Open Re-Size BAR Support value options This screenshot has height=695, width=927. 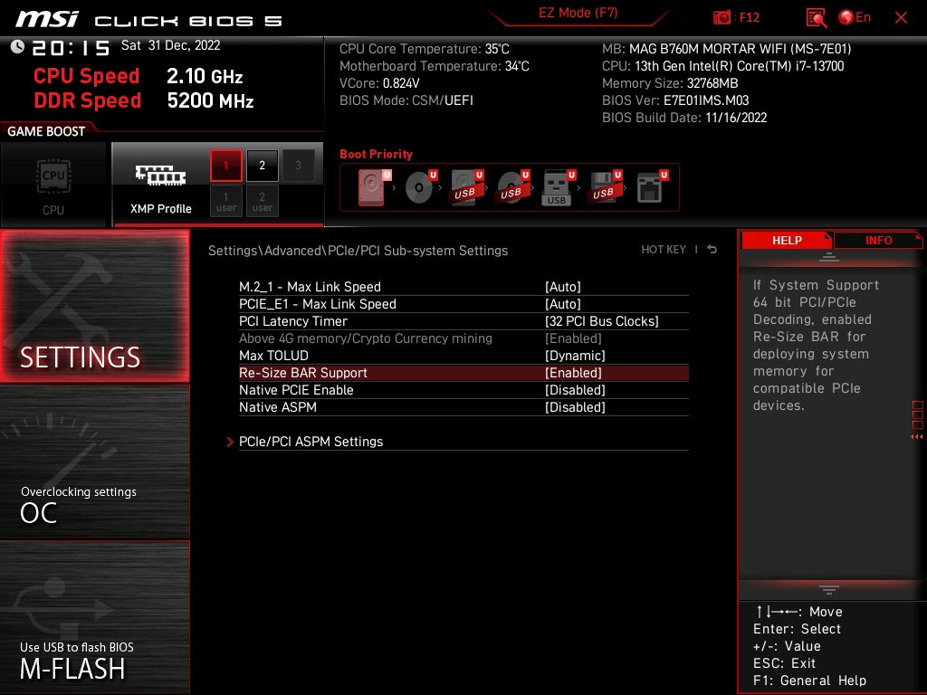[573, 373]
